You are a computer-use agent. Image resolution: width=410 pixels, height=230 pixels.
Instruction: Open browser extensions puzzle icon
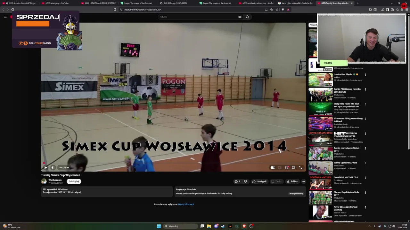370,10
